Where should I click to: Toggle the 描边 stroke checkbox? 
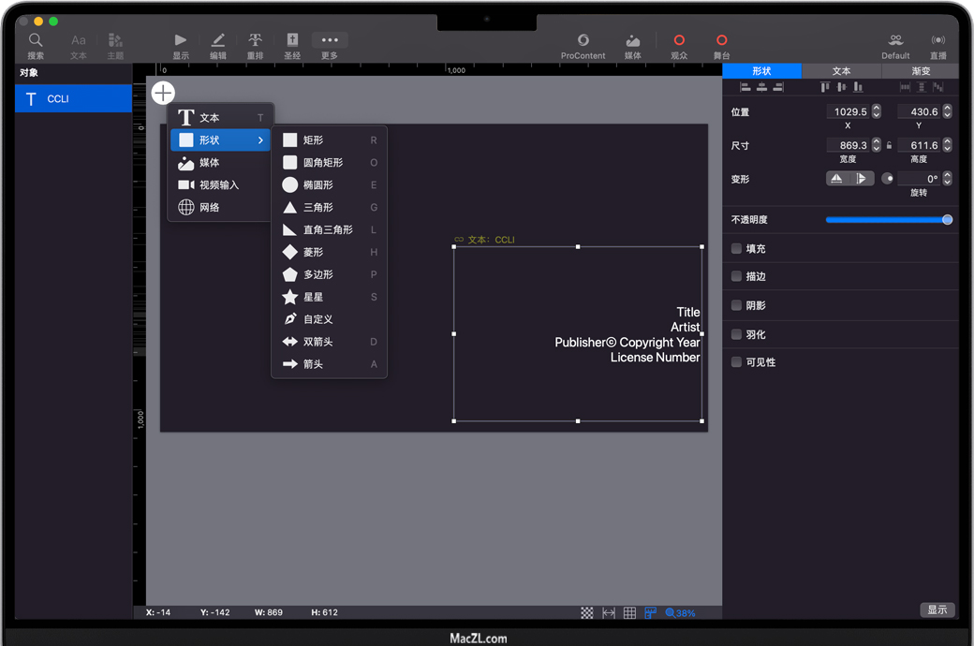tap(737, 277)
